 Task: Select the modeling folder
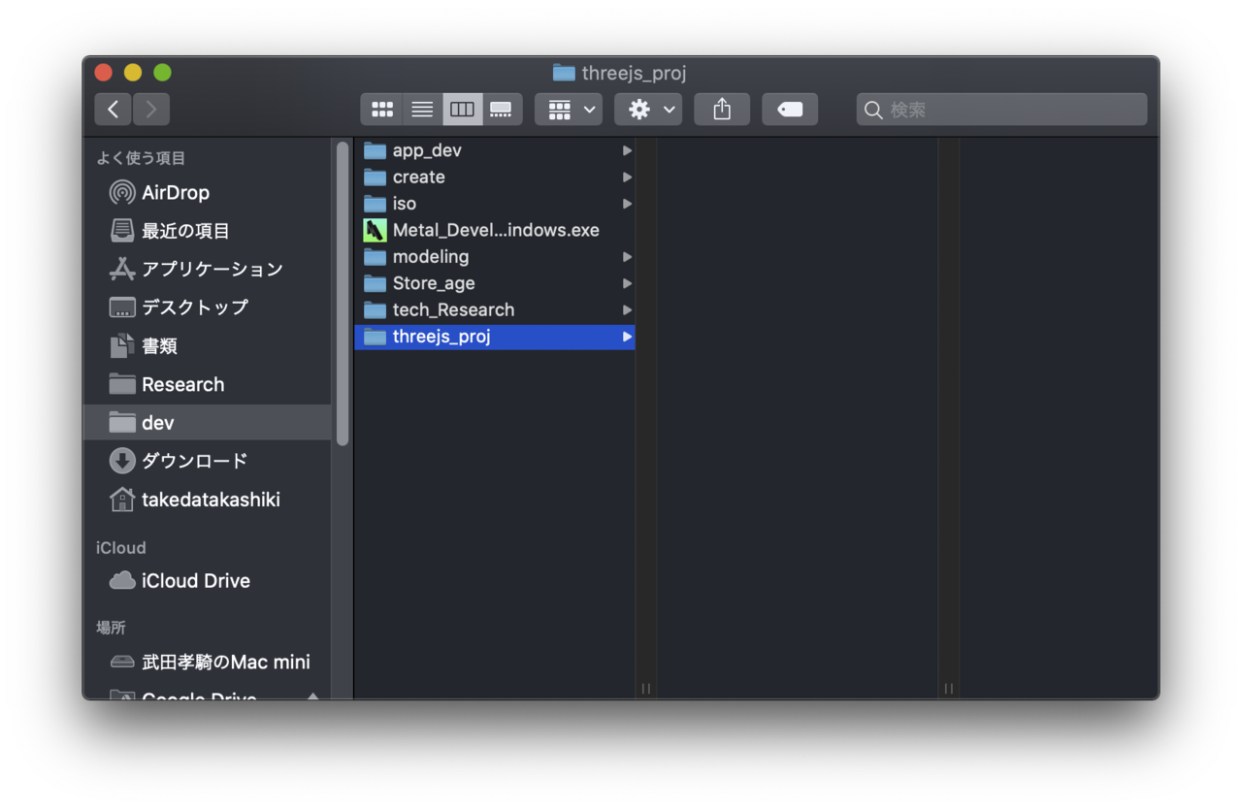pyautogui.click(x=495, y=257)
